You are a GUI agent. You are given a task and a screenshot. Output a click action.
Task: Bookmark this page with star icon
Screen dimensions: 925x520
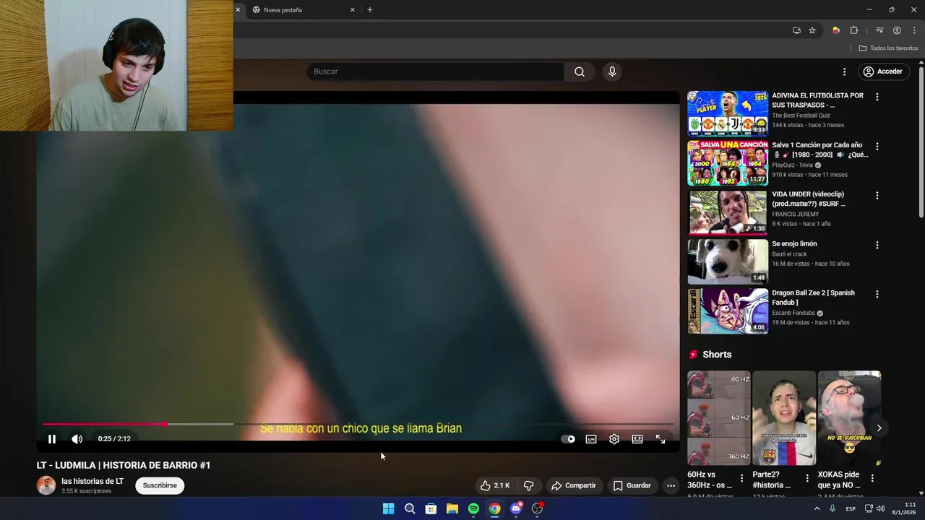coord(812,30)
